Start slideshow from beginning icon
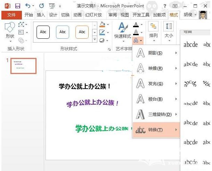 coord(52,6)
